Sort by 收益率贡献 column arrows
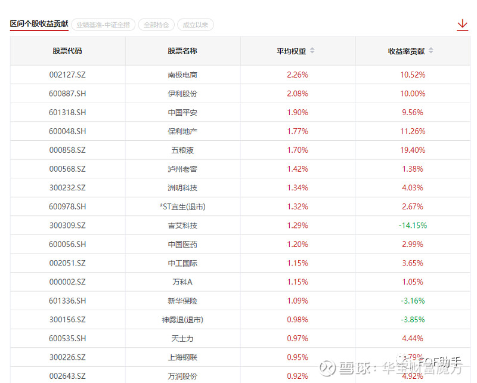 430,51
